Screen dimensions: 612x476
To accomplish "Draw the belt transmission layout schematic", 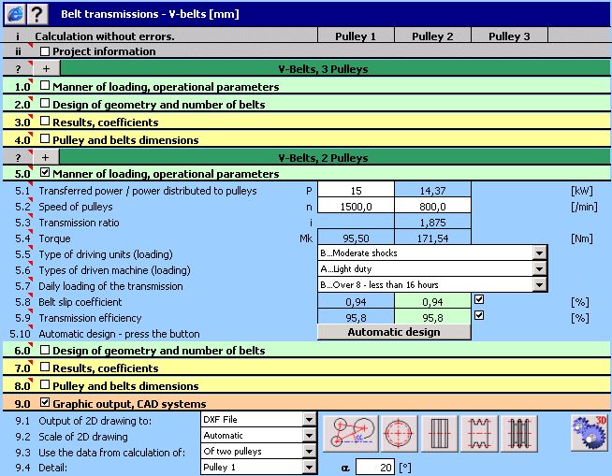I will (351, 434).
